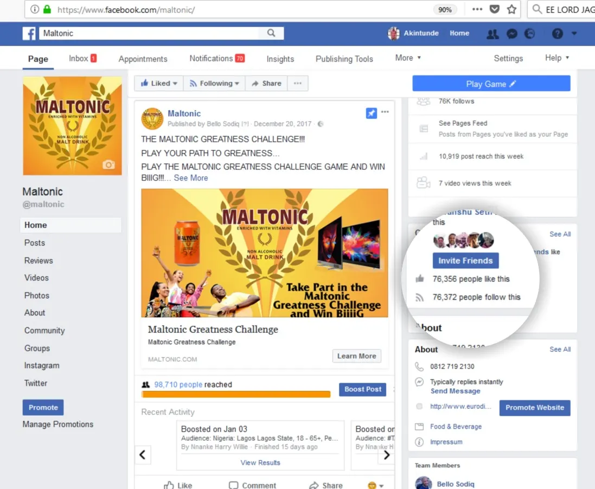Click the Facebook search input field

150,33
